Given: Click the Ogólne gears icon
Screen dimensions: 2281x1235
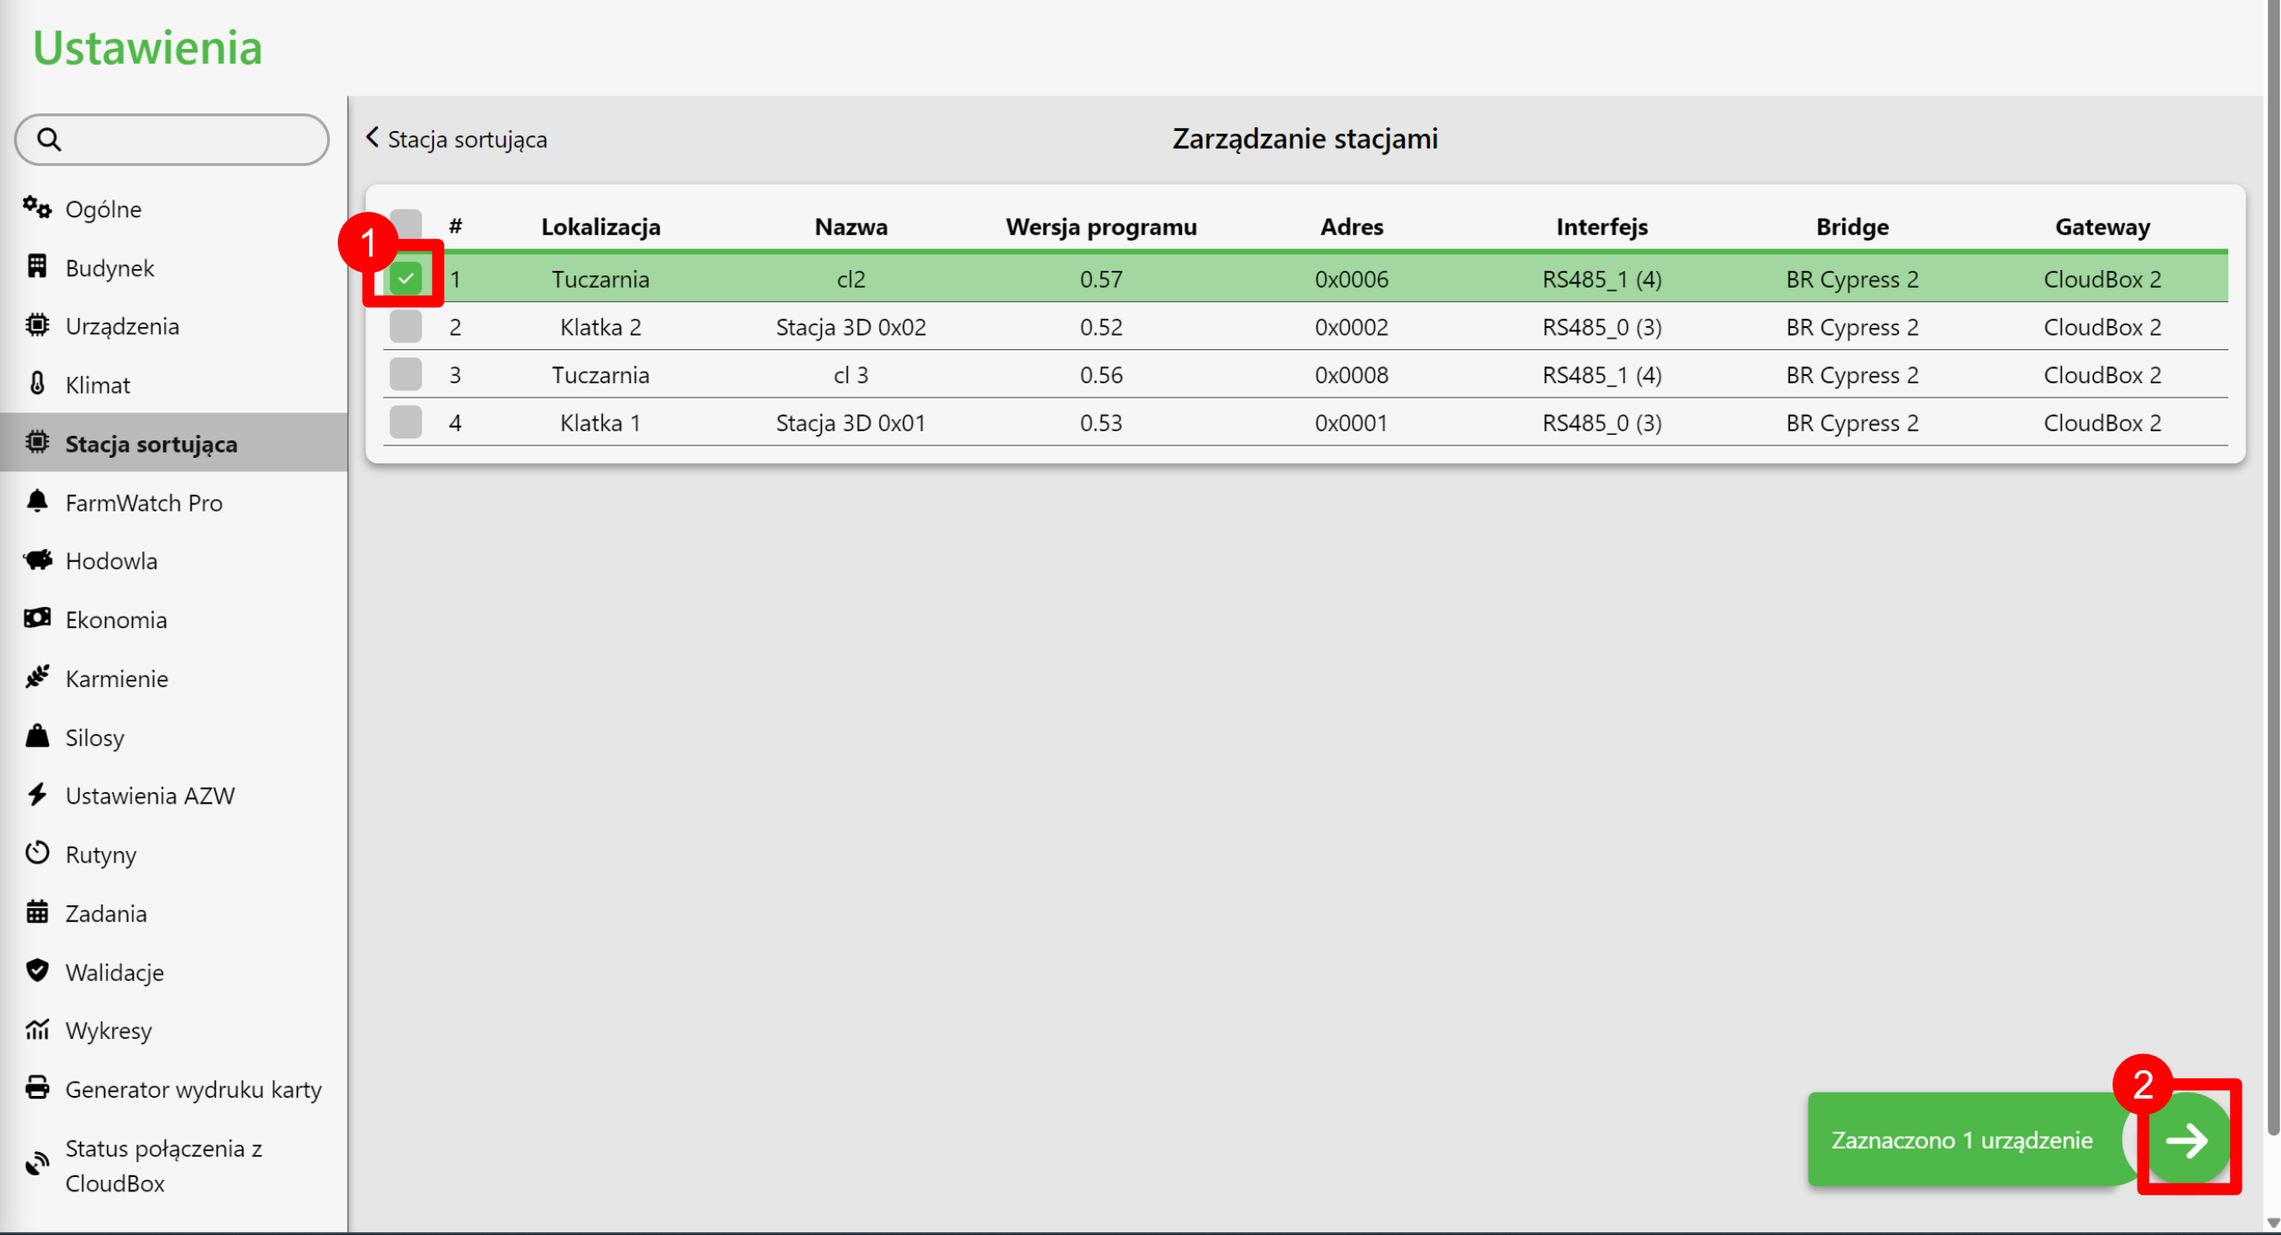Looking at the screenshot, I should [37, 208].
